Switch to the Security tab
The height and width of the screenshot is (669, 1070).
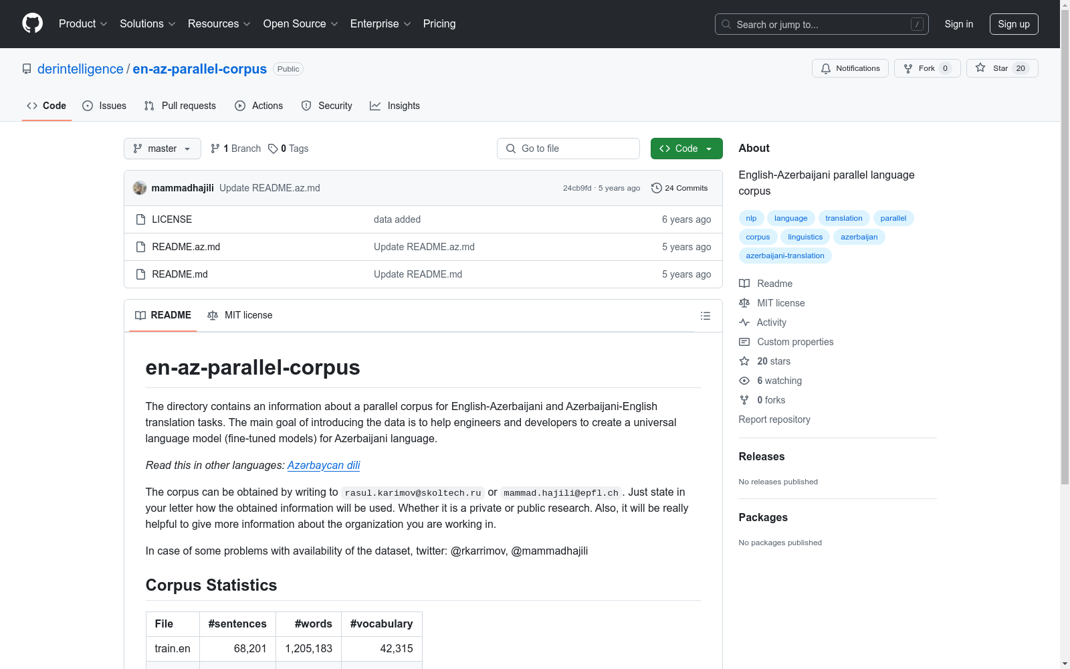(326, 106)
